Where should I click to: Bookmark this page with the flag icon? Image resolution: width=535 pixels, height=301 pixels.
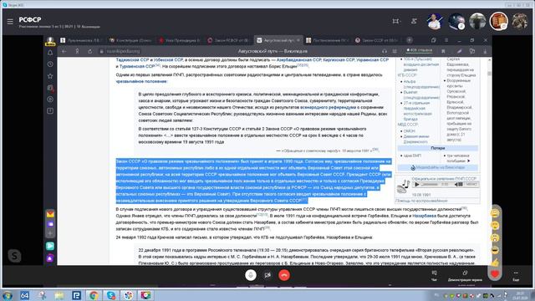coord(443,51)
